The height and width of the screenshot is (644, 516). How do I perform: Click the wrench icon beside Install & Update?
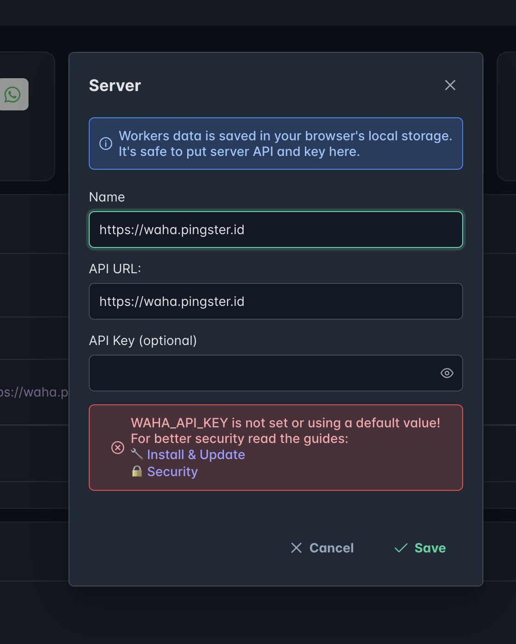[x=137, y=454]
